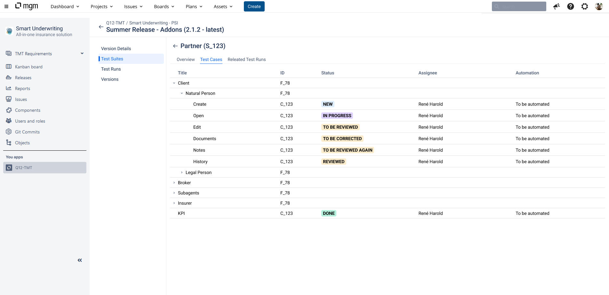609x295 pixels.
Task: Open Git Commits in the sidebar
Action: (27, 132)
